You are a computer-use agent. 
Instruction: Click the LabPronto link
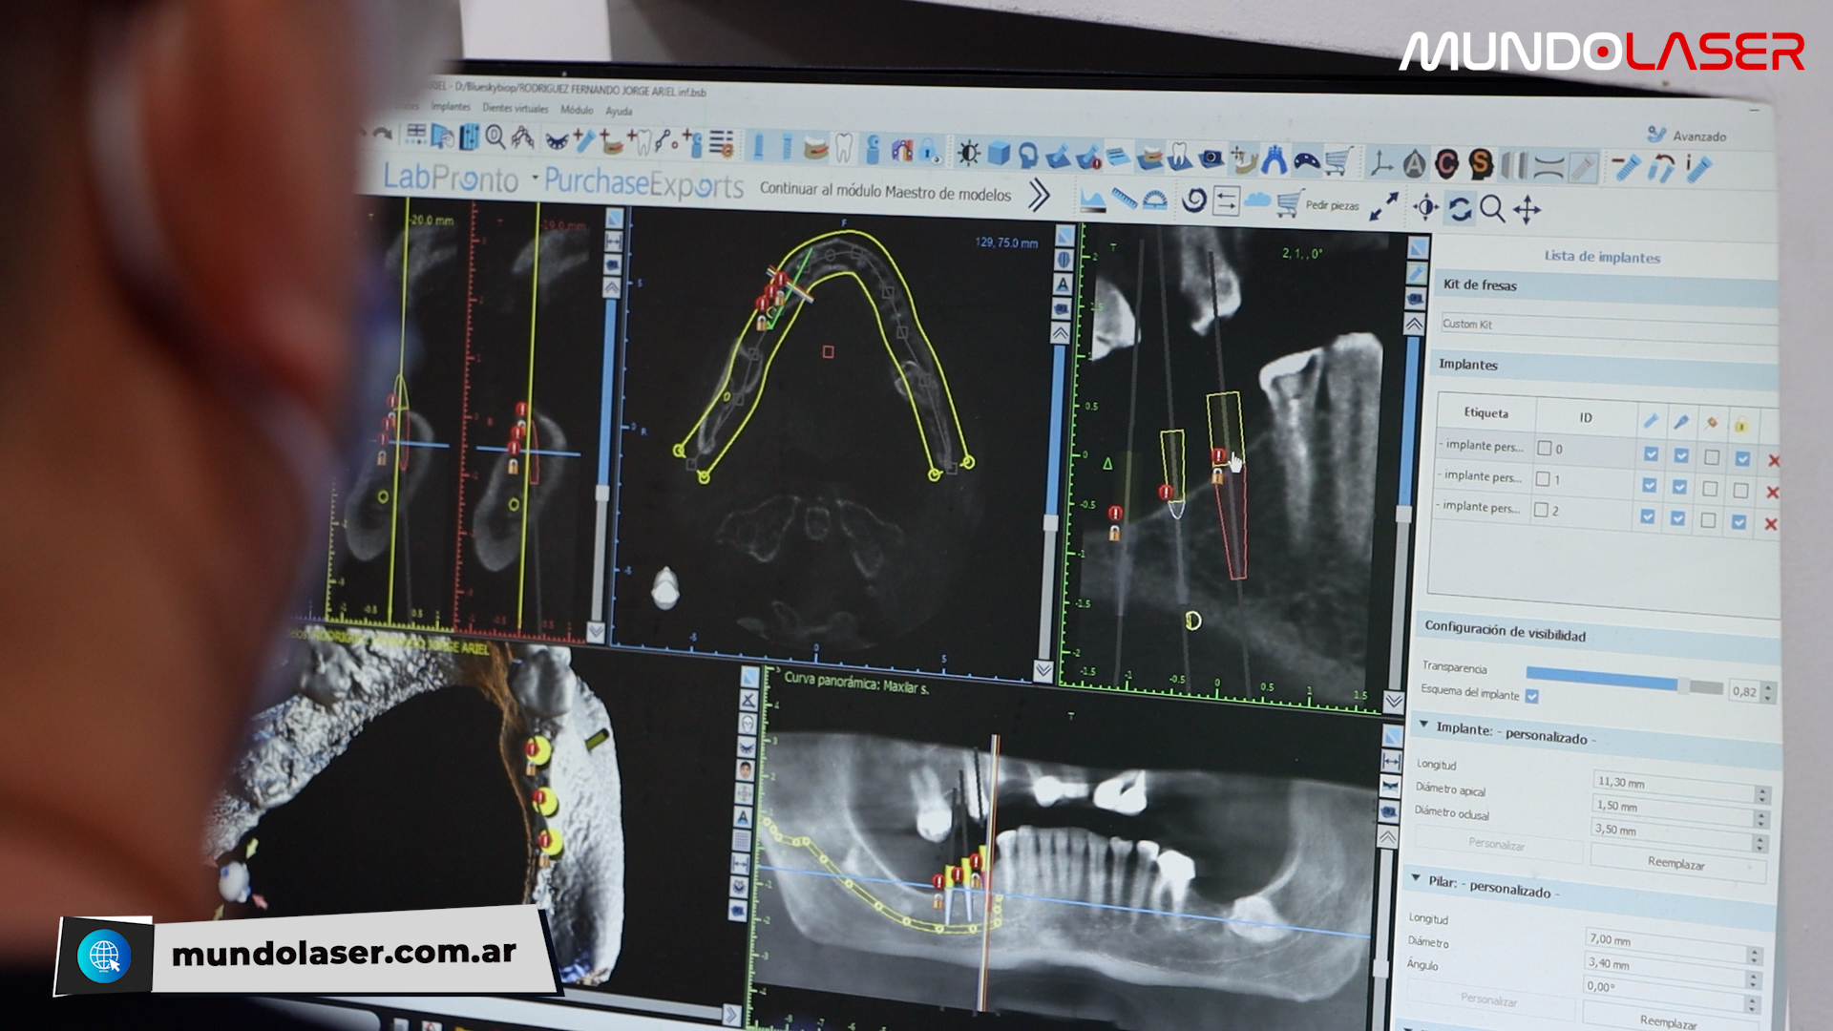point(450,178)
